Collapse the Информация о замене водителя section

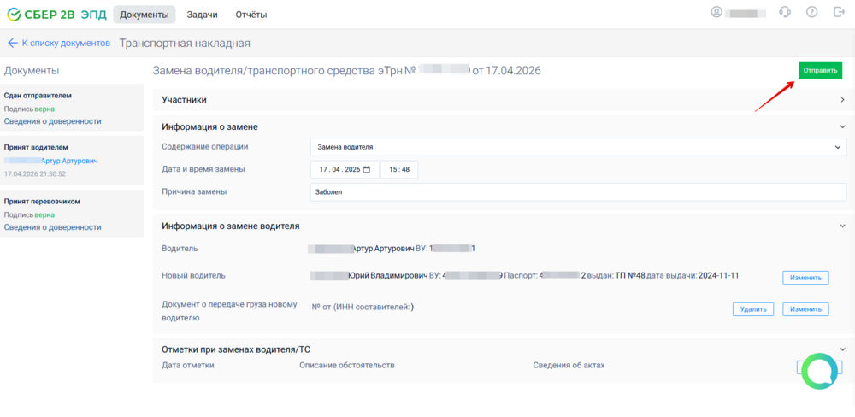click(x=842, y=226)
